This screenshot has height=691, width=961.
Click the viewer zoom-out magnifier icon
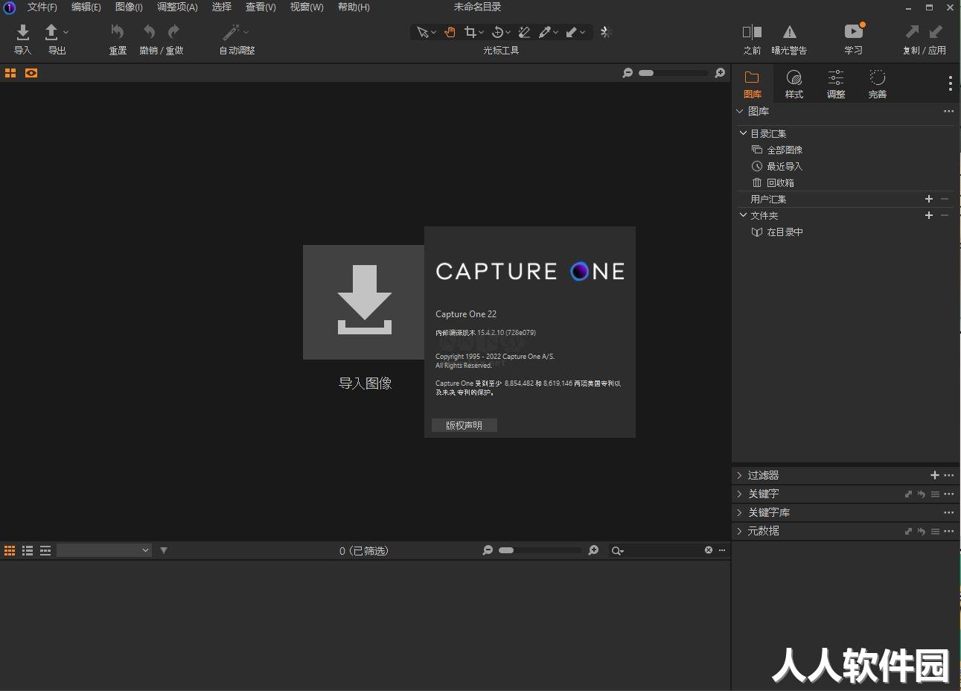click(628, 73)
